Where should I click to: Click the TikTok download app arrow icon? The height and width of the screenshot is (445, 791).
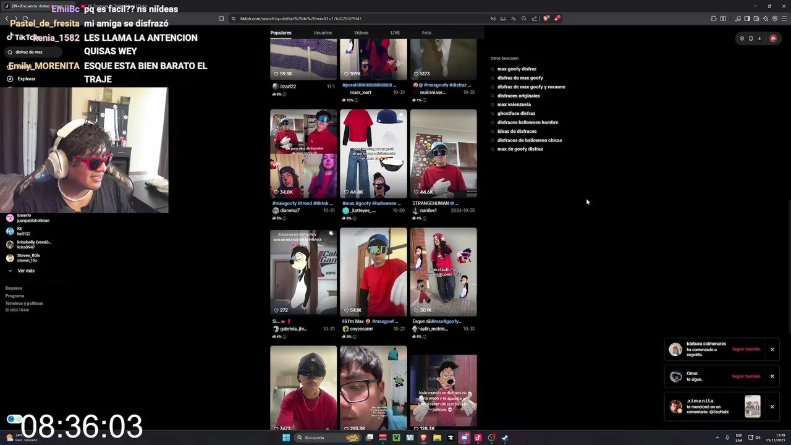click(x=759, y=38)
